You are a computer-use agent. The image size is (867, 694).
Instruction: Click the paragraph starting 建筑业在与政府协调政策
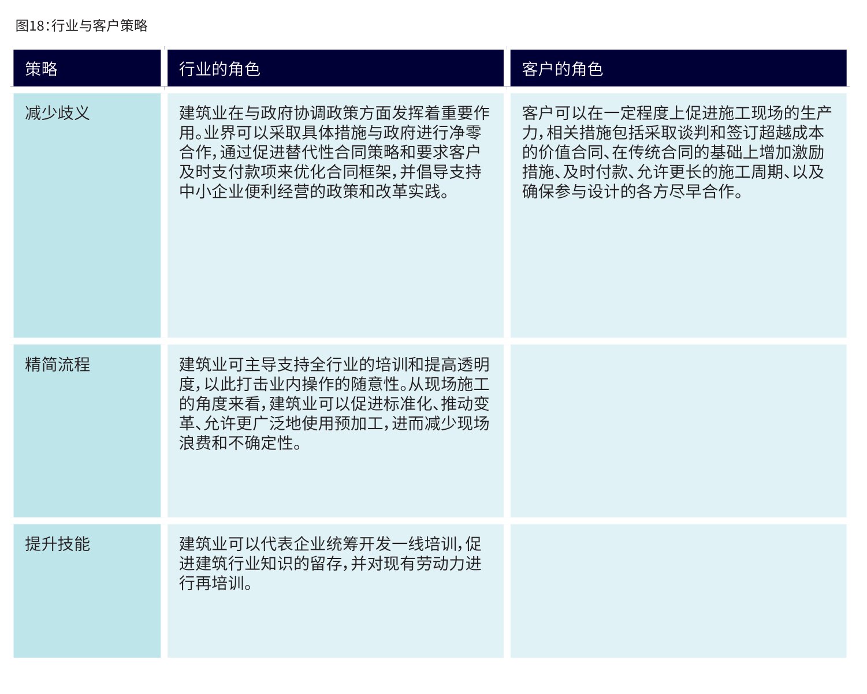(334, 152)
